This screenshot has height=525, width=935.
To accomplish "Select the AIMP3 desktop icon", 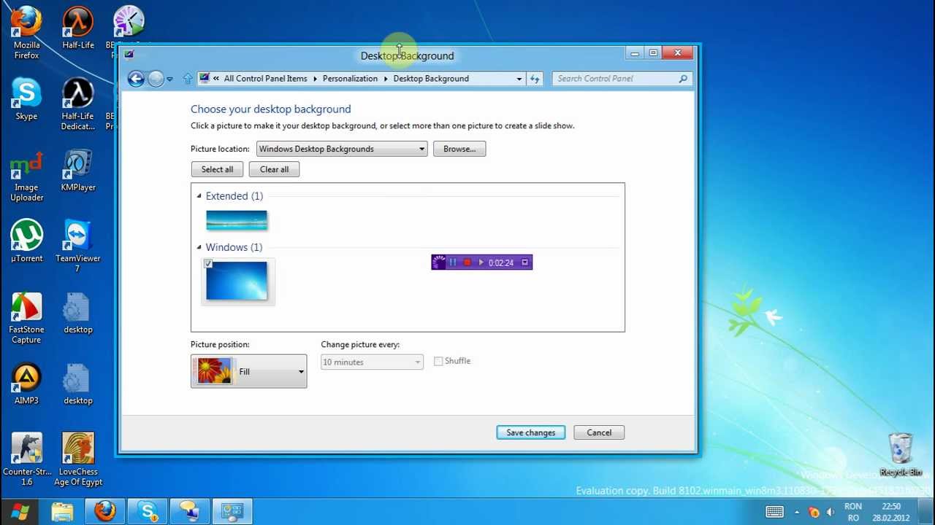I will pyautogui.click(x=26, y=384).
